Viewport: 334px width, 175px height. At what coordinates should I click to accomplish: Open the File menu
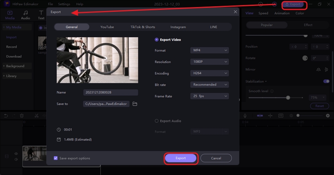pos(50,4)
